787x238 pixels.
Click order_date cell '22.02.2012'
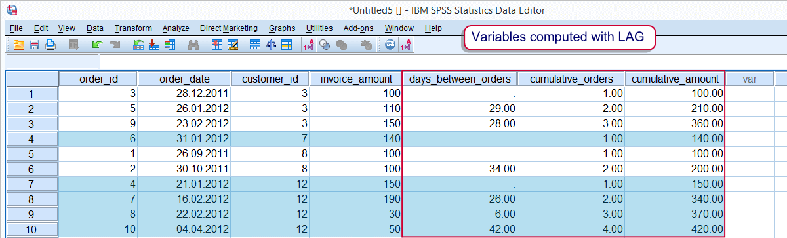(x=184, y=214)
